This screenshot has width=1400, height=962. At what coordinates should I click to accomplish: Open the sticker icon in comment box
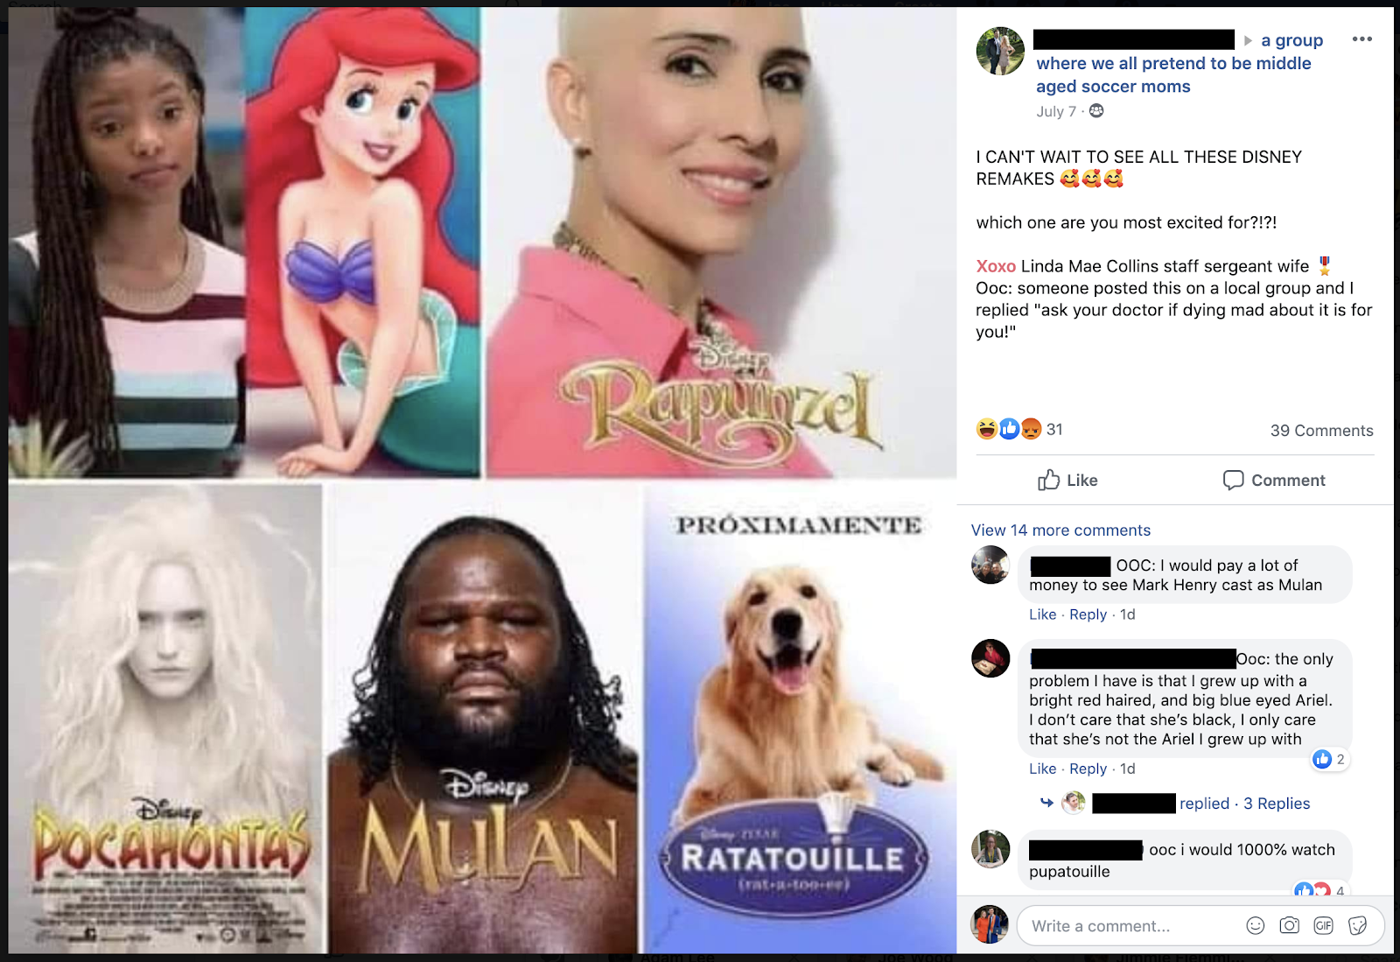click(1357, 925)
